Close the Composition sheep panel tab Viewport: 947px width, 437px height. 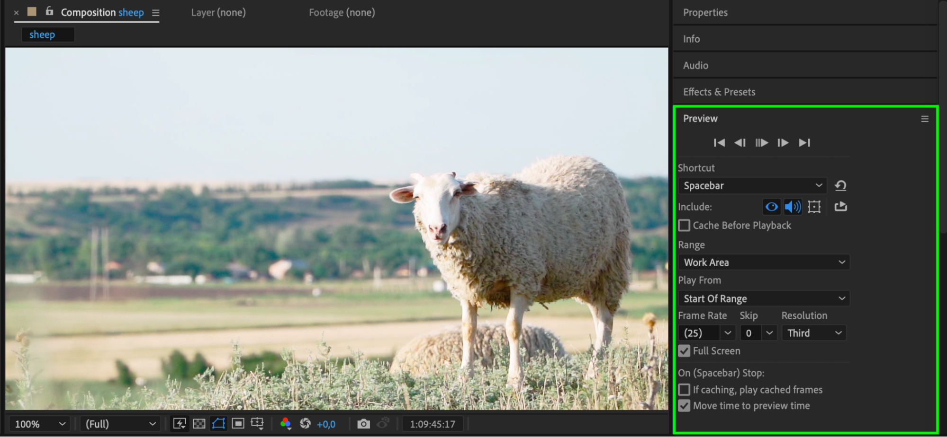tap(17, 13)
